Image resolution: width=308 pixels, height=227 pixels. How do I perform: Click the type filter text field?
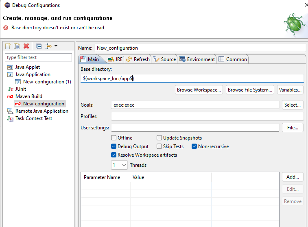38,57
